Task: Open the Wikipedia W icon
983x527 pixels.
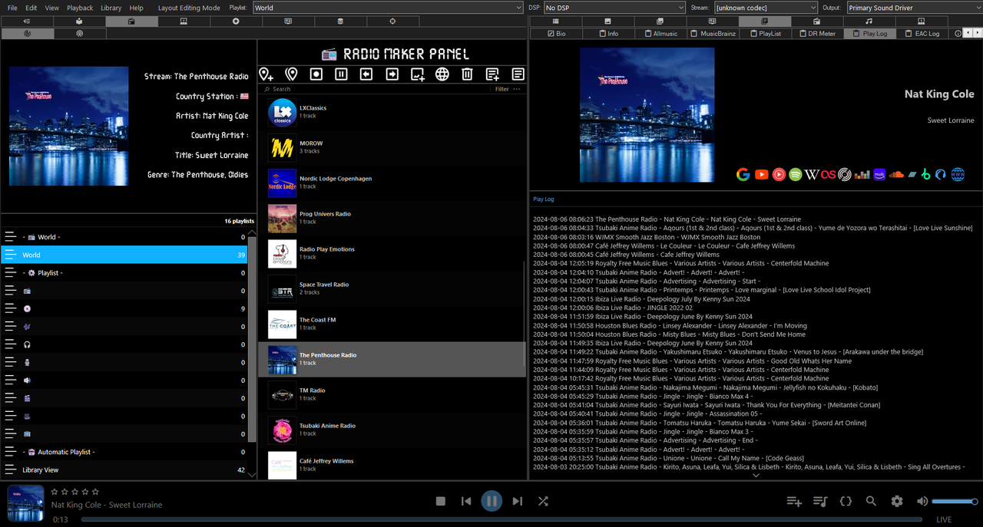Action: click(x=812, y=175)
